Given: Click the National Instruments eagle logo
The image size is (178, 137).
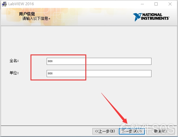Looking at the screenshot, I should click(x=137, y=17).
